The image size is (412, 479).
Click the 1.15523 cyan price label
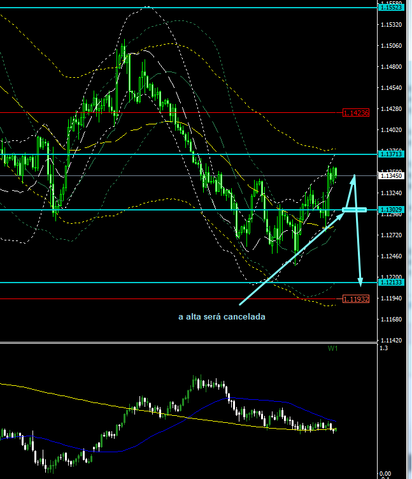pos(391,7)
